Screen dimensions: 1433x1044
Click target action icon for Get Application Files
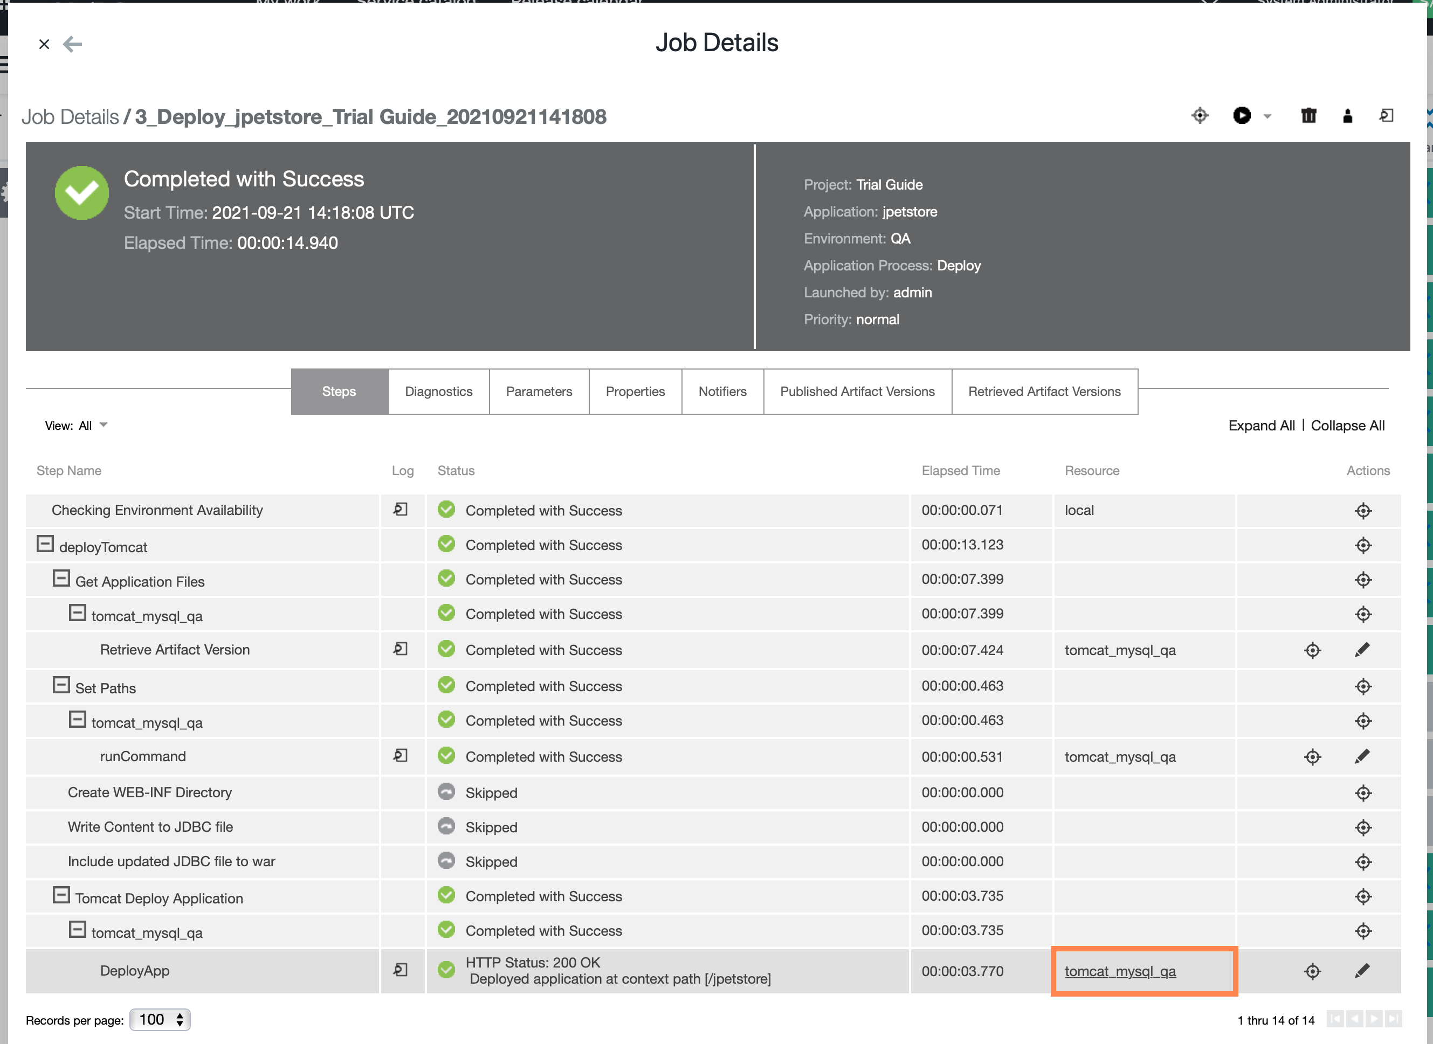point(1363,580)
